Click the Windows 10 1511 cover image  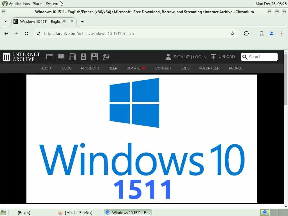pos(142,139)
